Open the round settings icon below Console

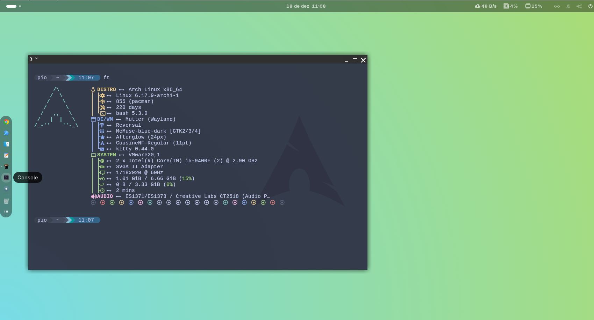[6, 189]
